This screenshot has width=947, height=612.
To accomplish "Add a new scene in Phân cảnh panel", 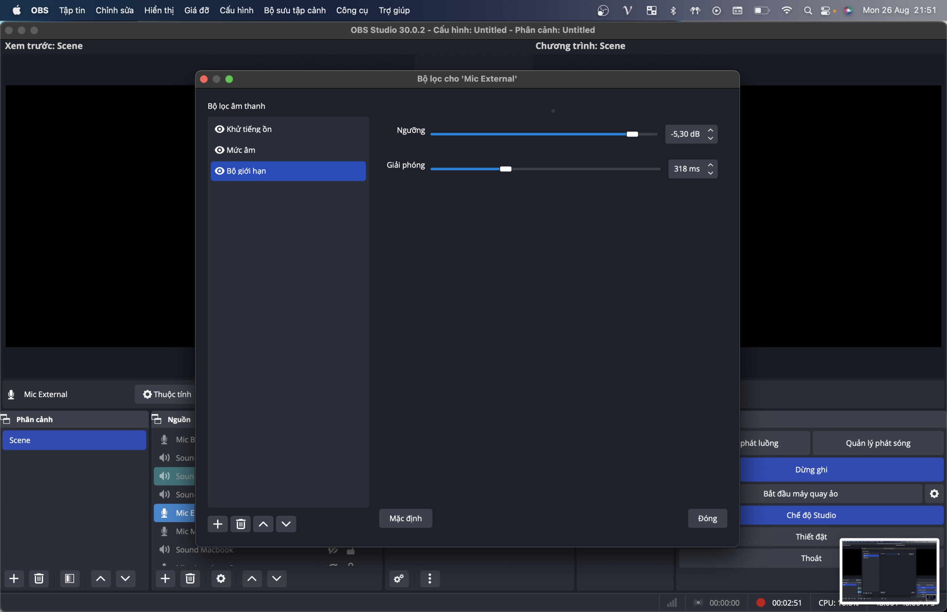I will (14, 579).
